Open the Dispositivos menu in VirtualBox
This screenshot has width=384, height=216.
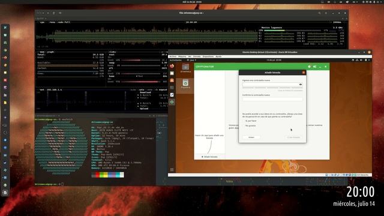208,56
